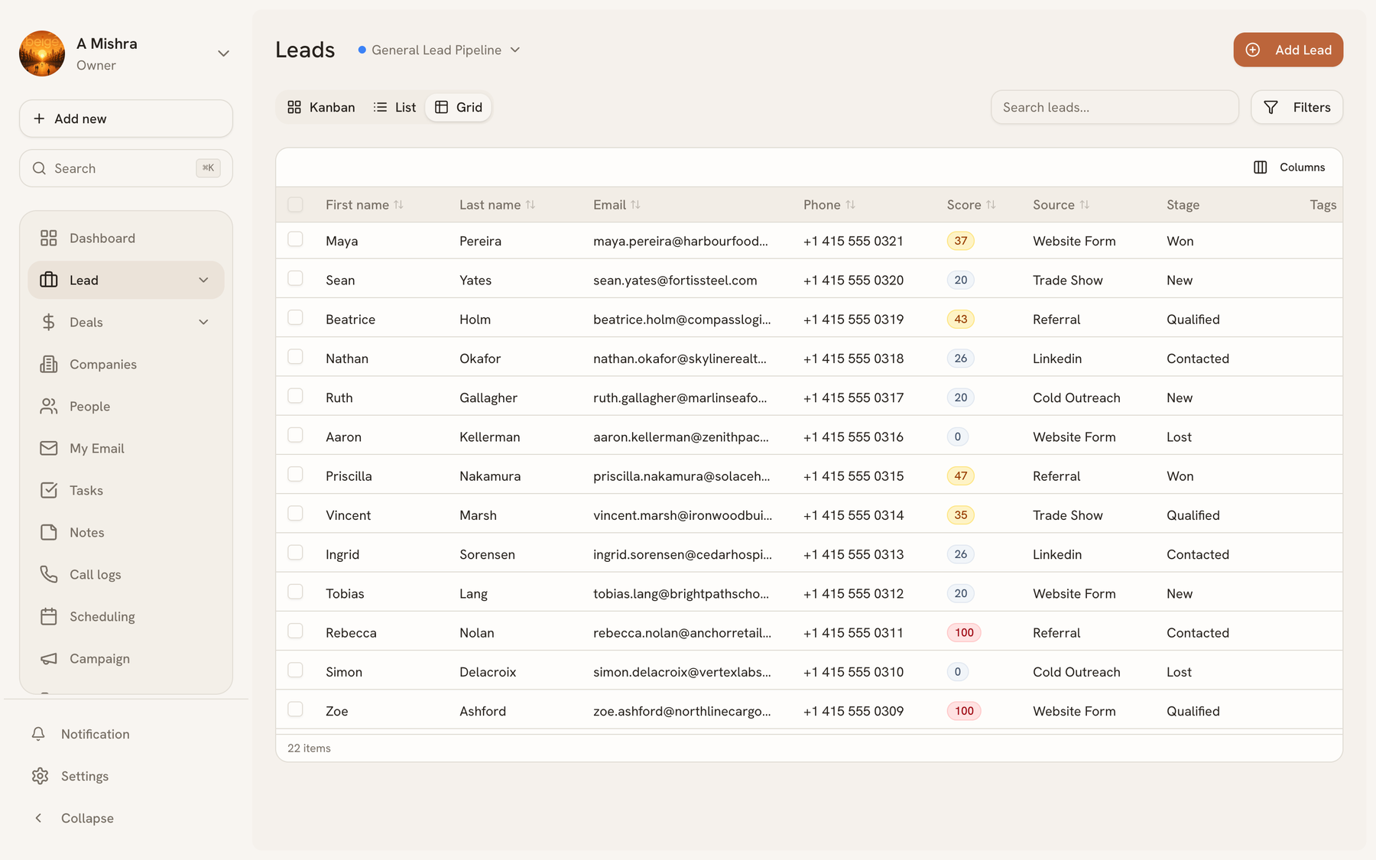1376x860 pixels.
Task: Open the A Mishra account dropdown
Action: pyautogui.click(x=223, y=54)
